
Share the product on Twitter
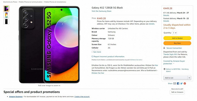[x=181, y=83]
